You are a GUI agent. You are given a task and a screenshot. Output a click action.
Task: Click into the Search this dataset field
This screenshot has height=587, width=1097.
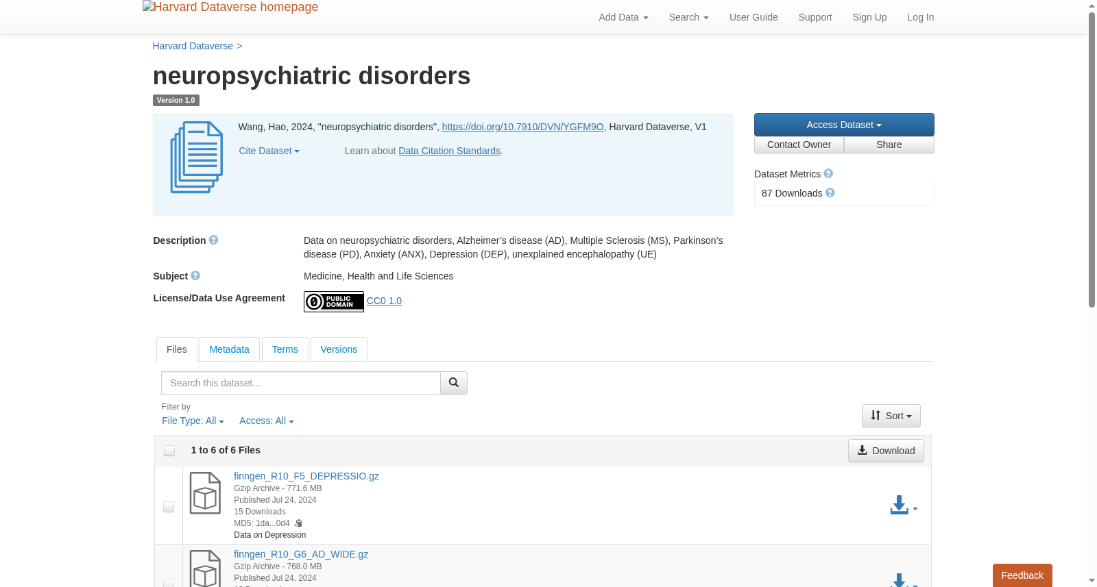tap(301, 383)
